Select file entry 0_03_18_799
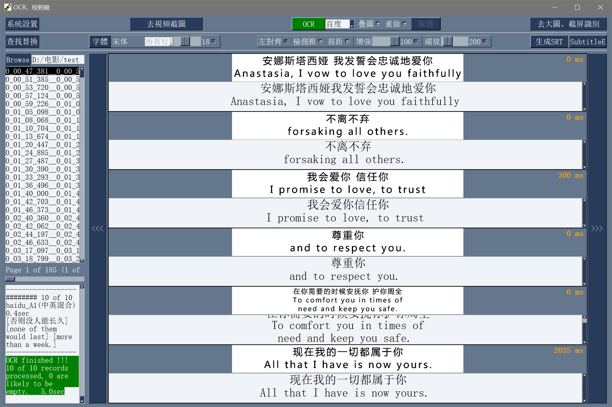The width and height of the screenshot is (612, 407). click(x=43, y=259)
